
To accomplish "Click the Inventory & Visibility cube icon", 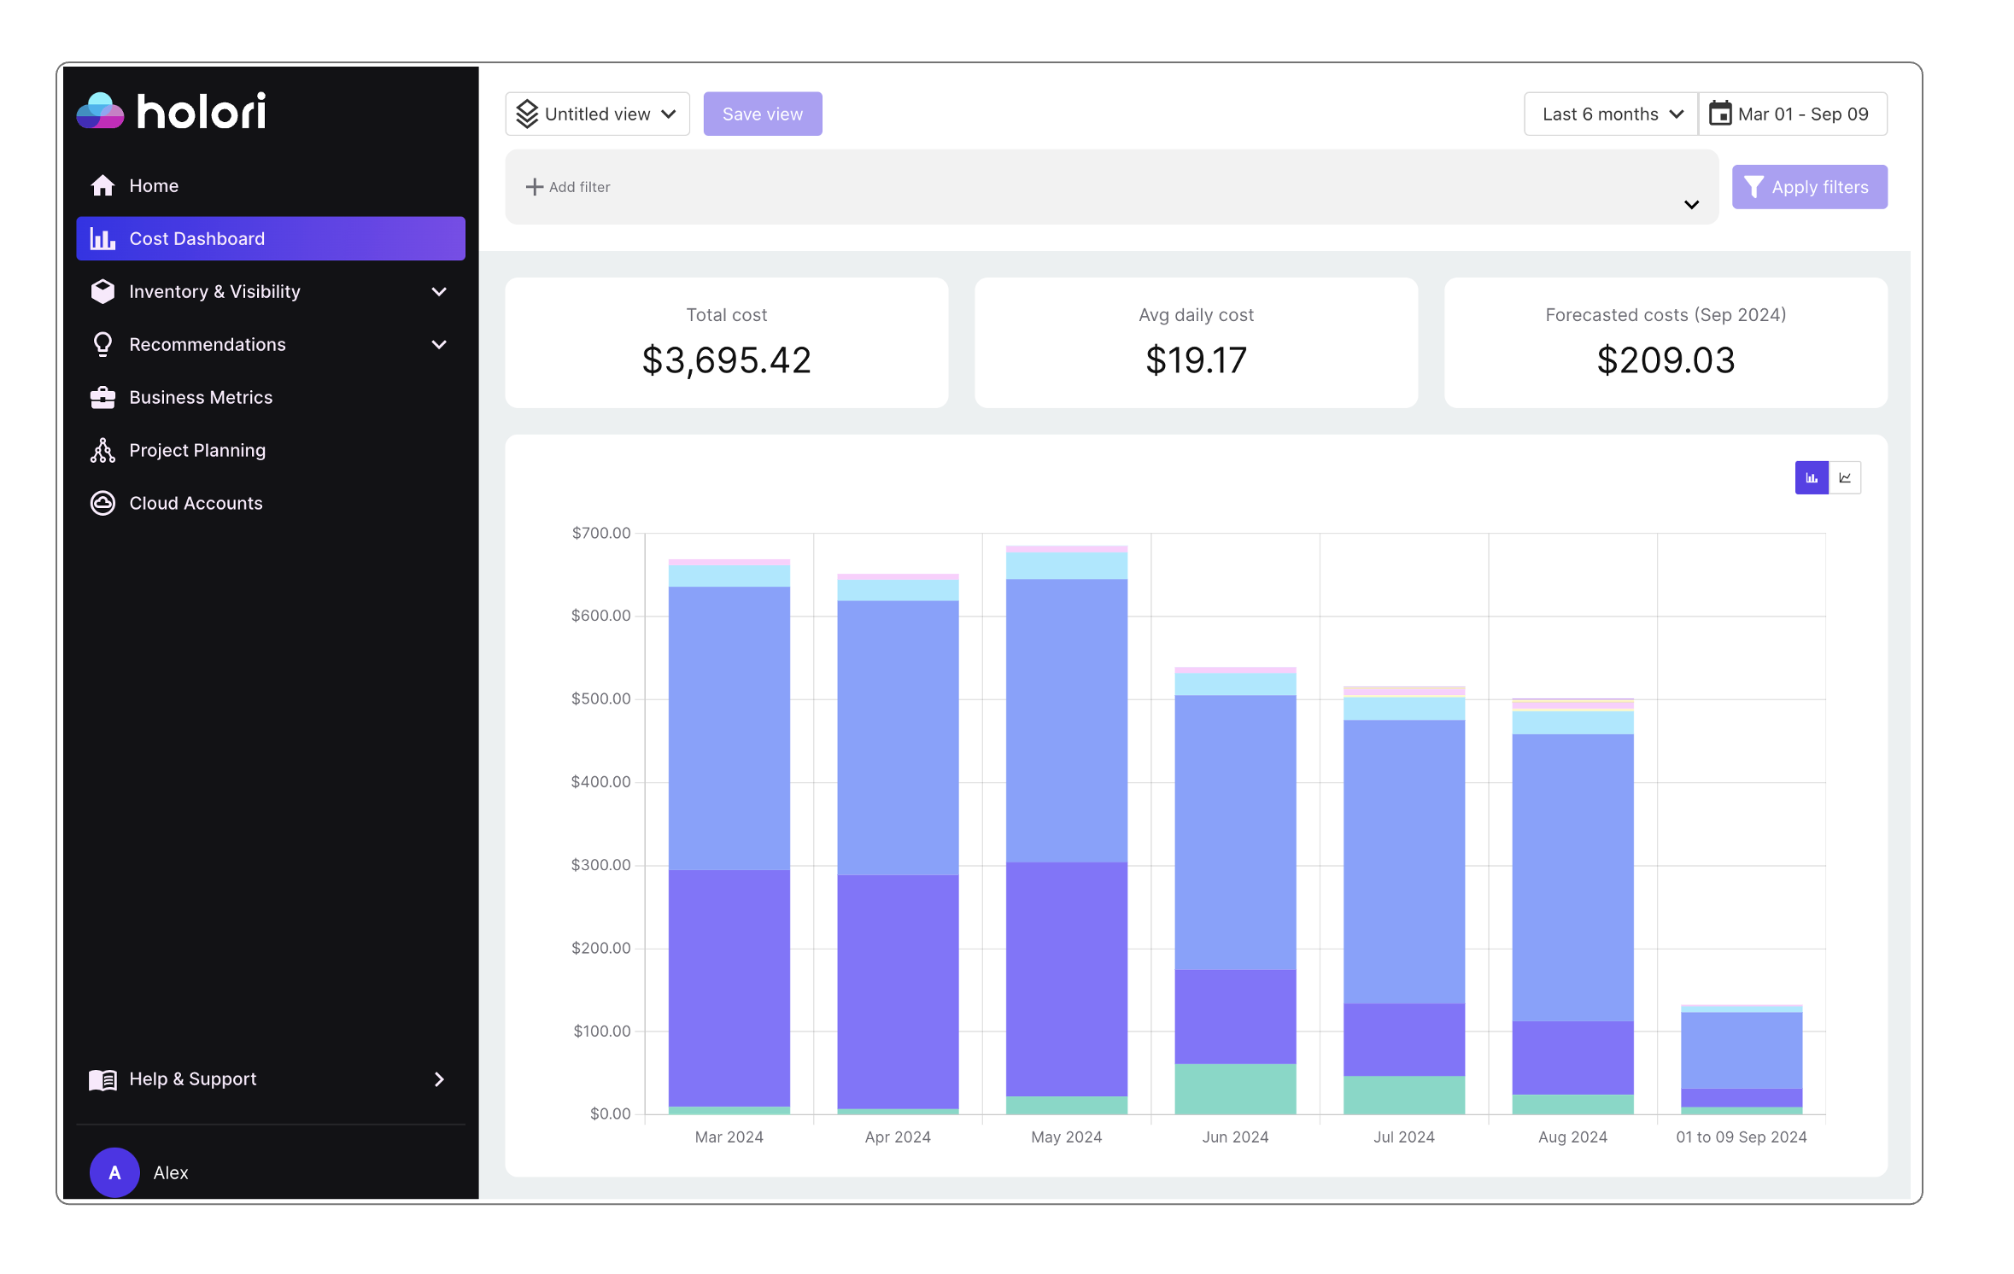I will tap(102, 291).
